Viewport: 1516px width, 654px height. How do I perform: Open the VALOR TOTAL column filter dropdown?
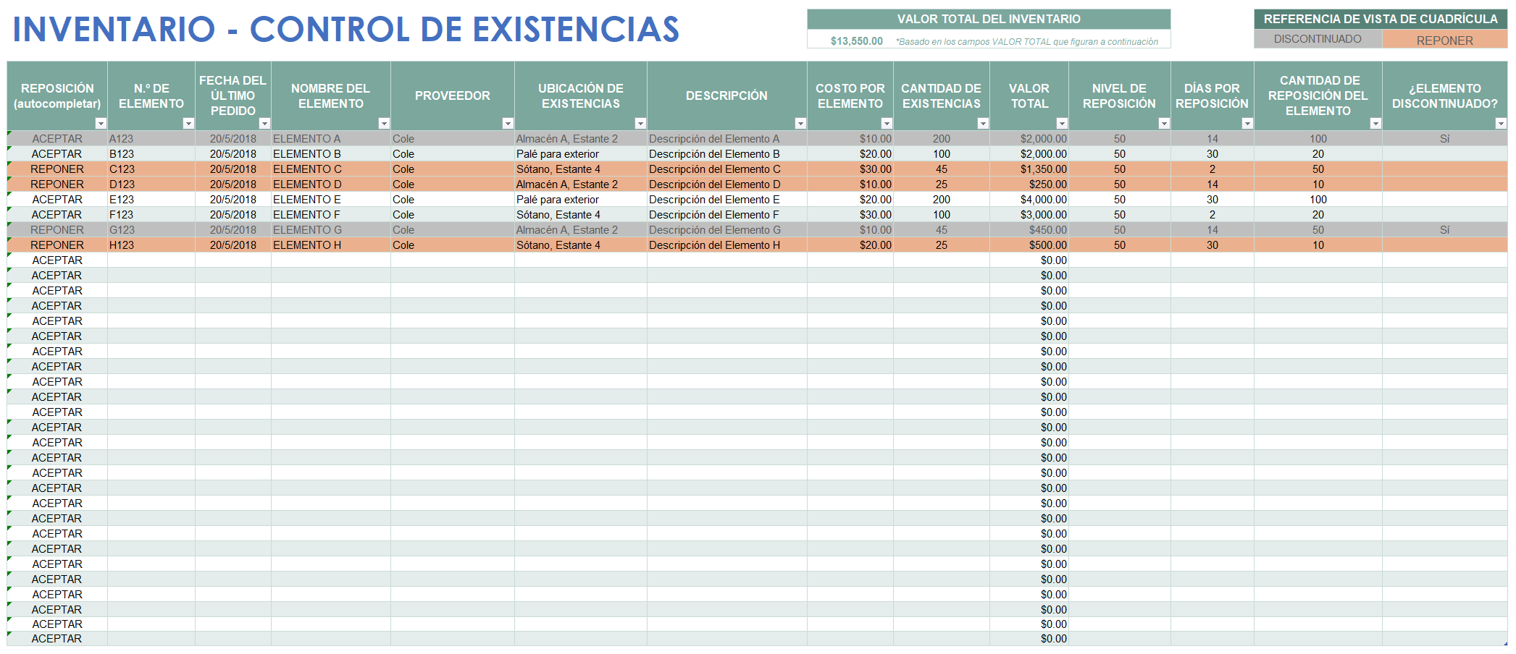pyautogui.click(x=1062, y=124)
